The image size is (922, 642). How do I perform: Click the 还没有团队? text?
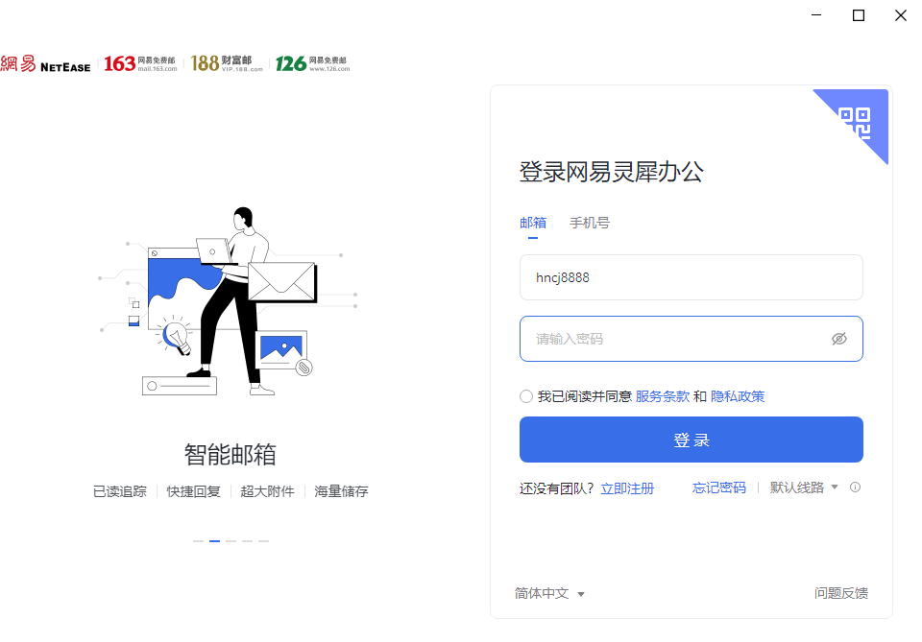coord(557,488)
